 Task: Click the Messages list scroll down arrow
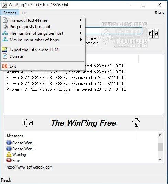(160, 160)
